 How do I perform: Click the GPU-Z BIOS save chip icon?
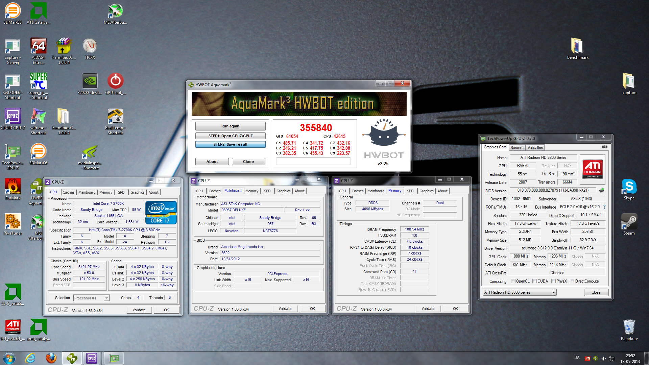(602, 190)
